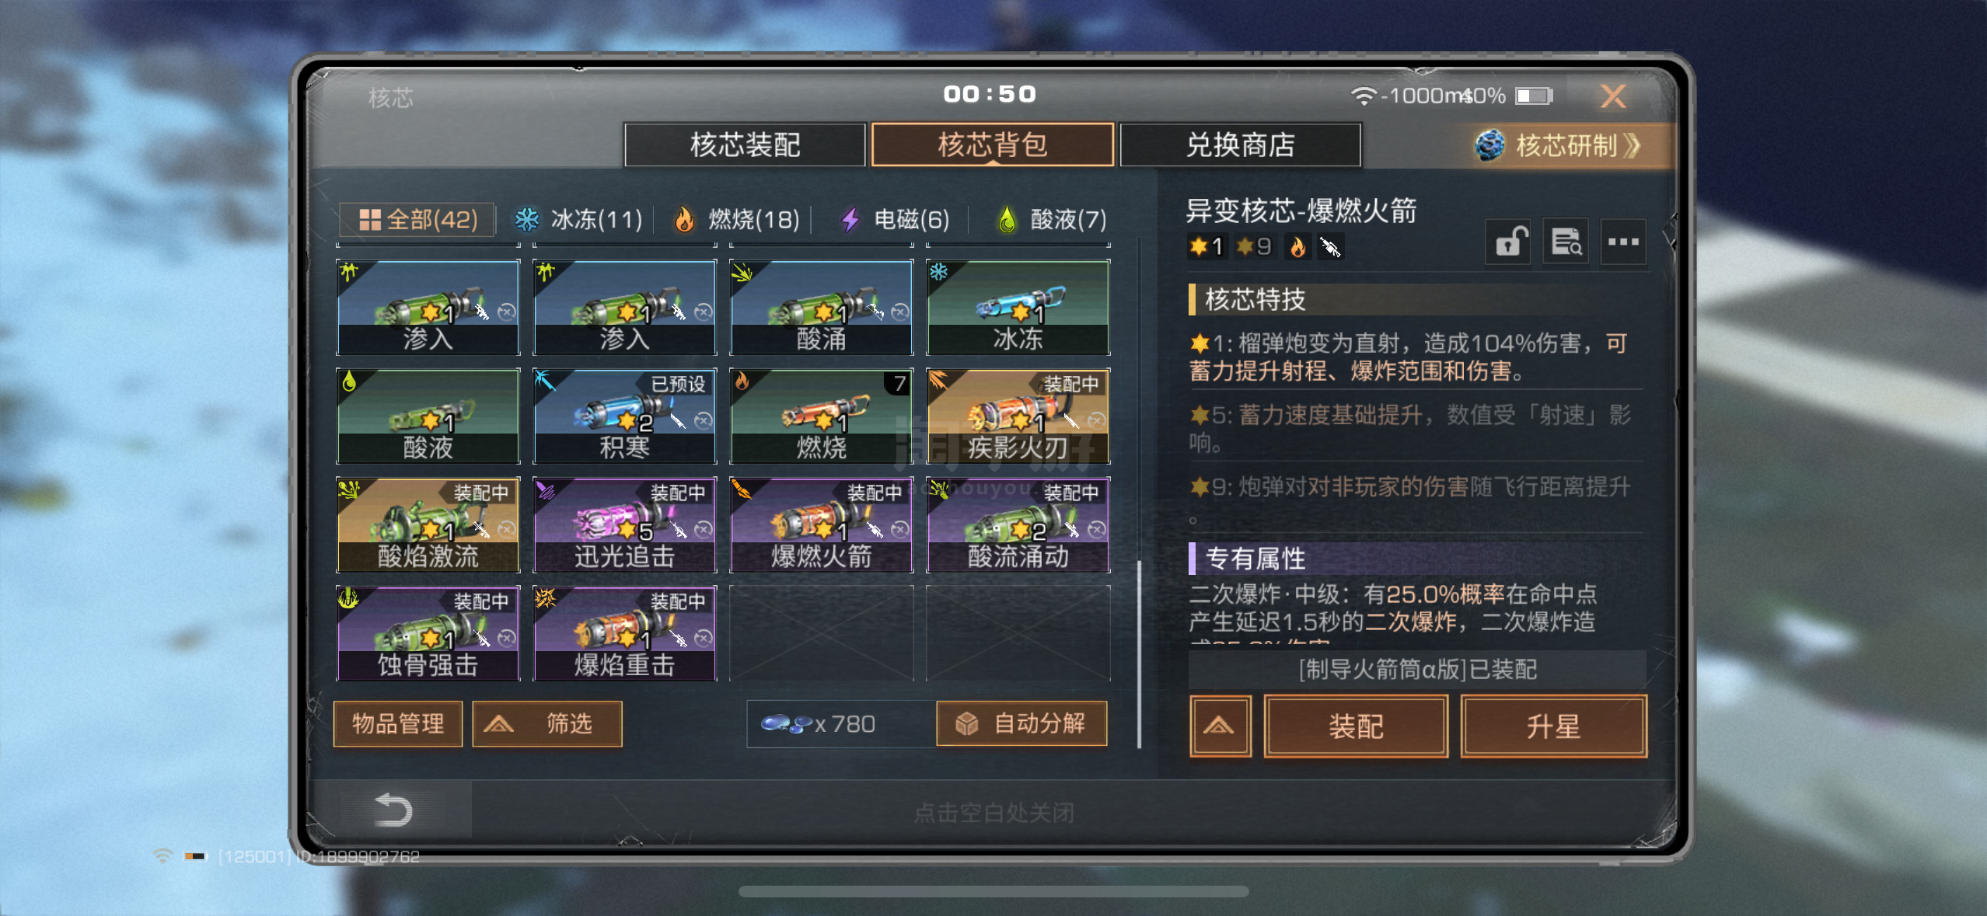The width and height of the screenshot is (1987, 916).
Task: Click the 自动分解 auto-decompose button
Action: tap(1021, 724)
